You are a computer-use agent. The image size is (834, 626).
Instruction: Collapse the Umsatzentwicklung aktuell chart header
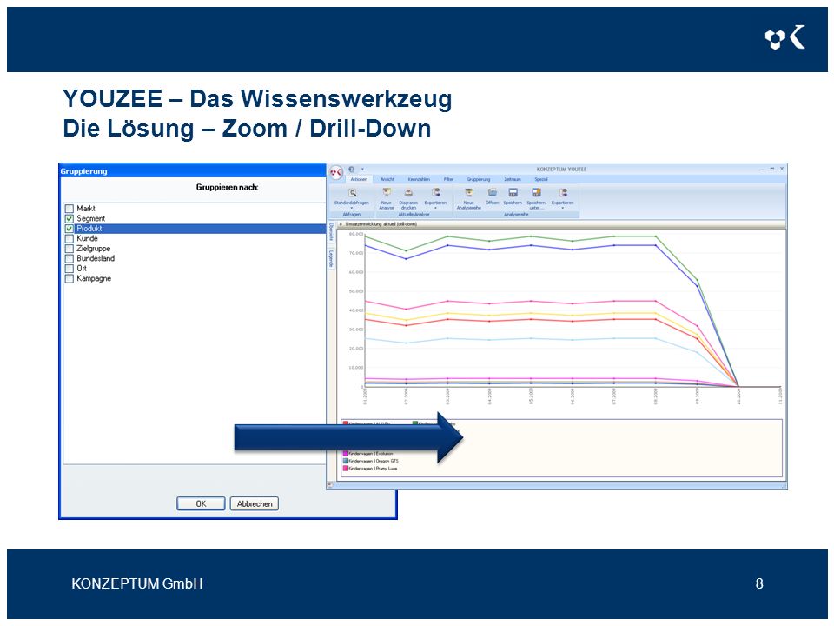point(341,224)
